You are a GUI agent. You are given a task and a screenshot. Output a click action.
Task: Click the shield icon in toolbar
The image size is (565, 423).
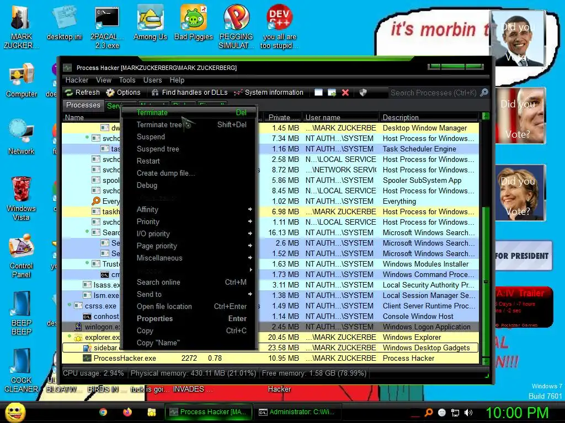tap(363, 93)
